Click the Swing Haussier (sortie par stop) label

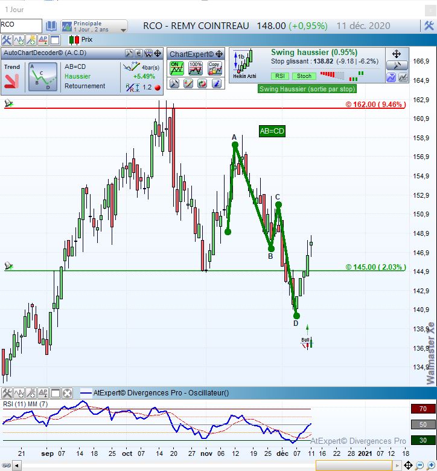pyautogui.click(x=307, y=89)
